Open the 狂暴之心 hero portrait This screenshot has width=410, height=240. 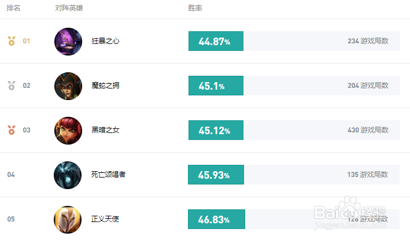(68, 42)
